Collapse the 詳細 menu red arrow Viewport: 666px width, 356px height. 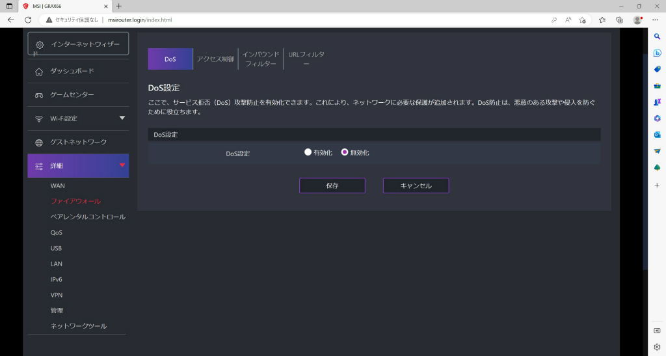pos(122,165)
